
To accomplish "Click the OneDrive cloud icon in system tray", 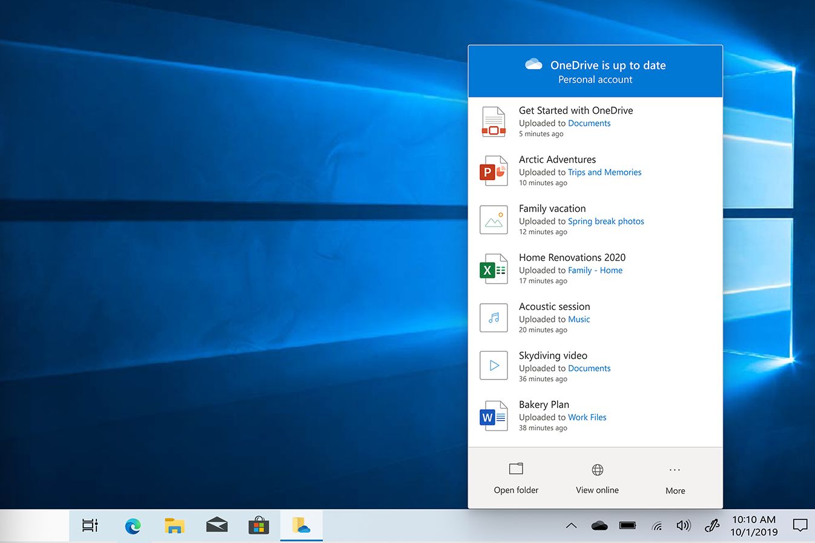I will click(599, 525).
